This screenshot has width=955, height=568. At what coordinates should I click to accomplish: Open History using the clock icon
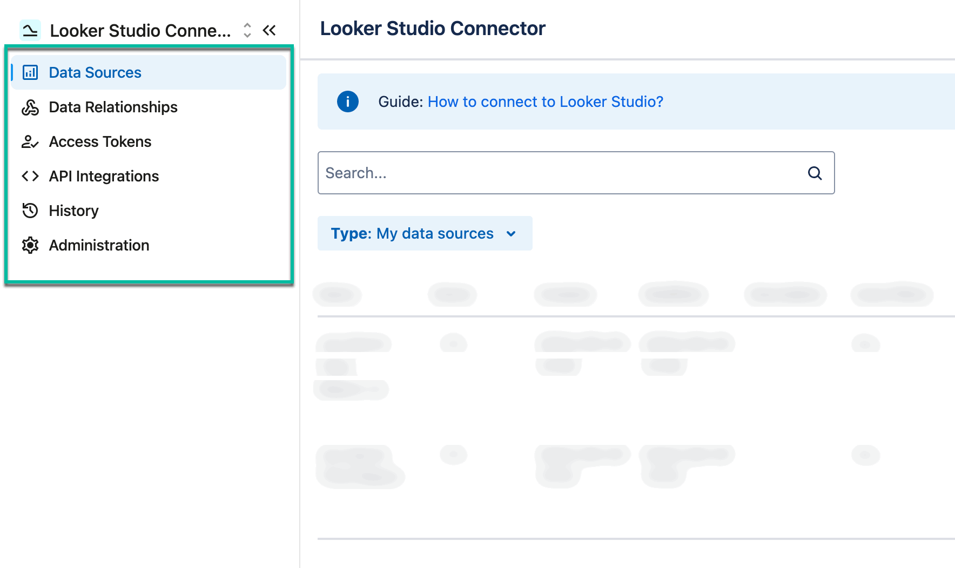(x=30, y=211)
